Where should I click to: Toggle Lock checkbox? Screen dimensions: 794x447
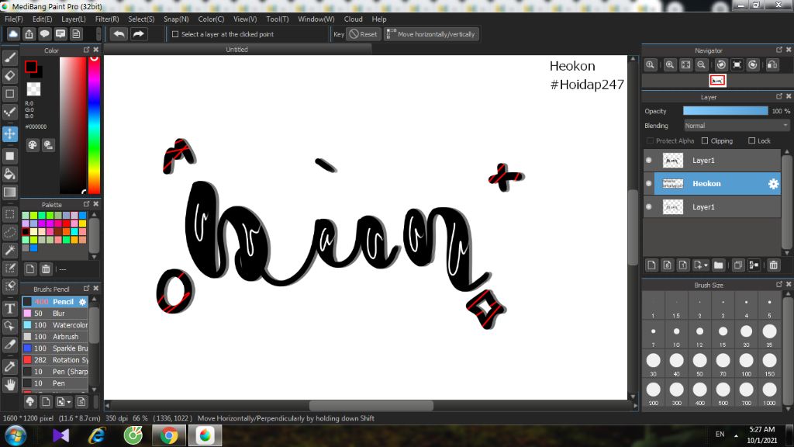(752, 141)
